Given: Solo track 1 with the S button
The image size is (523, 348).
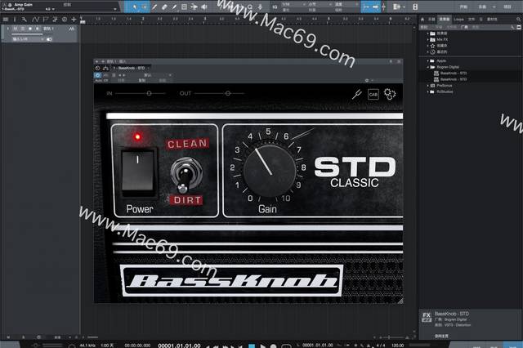Looking at the screenshot, I should click(x=22, y=29).
